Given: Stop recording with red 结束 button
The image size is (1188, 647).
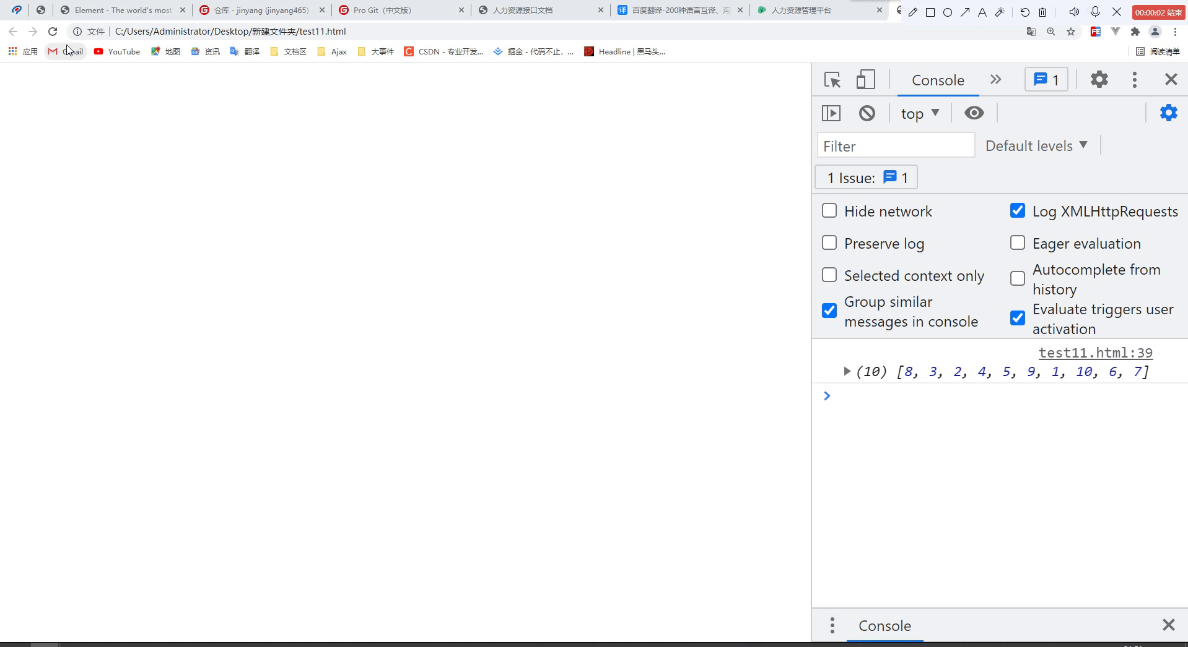Looking at the screenshot, I should pos(1158,12).
